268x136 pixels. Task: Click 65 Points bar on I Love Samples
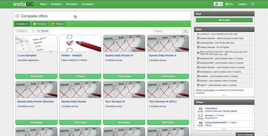36,77
